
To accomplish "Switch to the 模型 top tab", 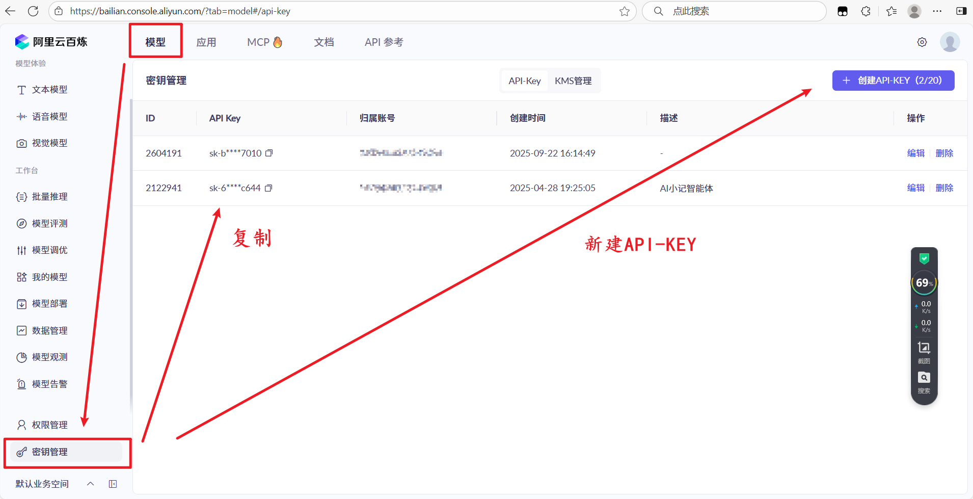I will [x=155, y=42].
